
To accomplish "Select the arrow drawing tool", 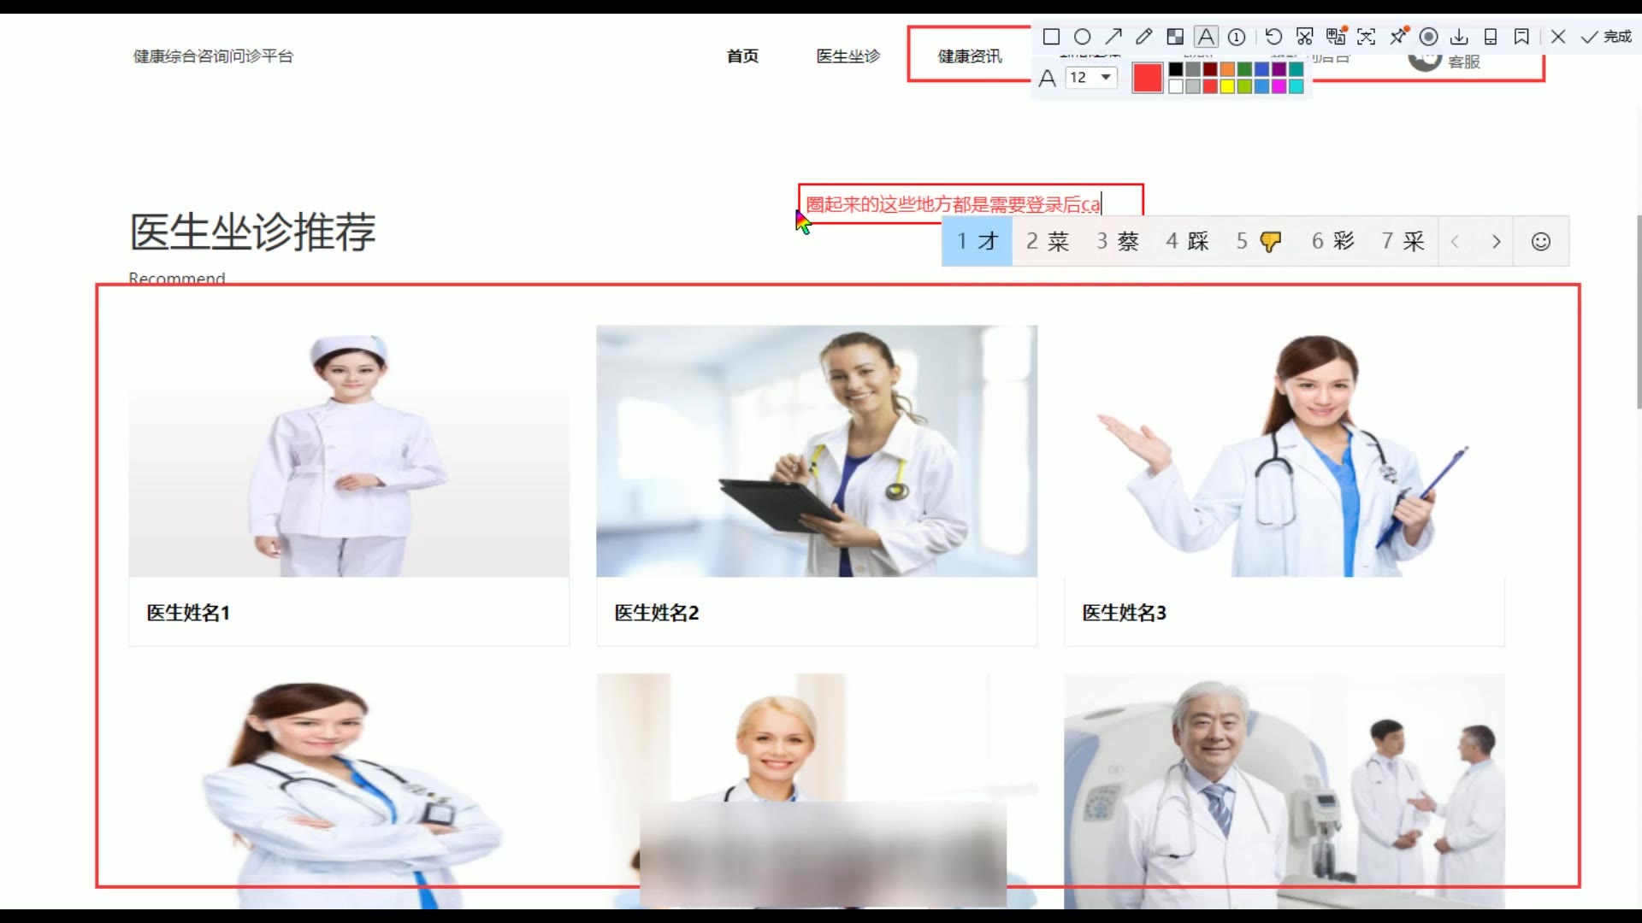I will pyautogui.click(x=1113, y=37).
